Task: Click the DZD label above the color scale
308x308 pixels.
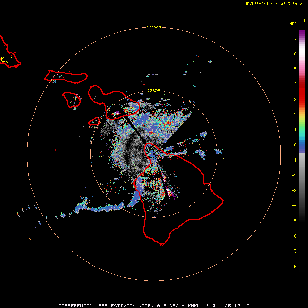Action: 301,21
